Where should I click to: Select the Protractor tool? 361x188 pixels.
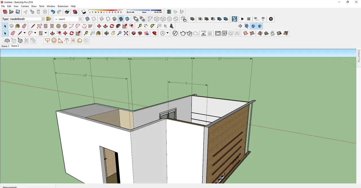tap(152, 26)
